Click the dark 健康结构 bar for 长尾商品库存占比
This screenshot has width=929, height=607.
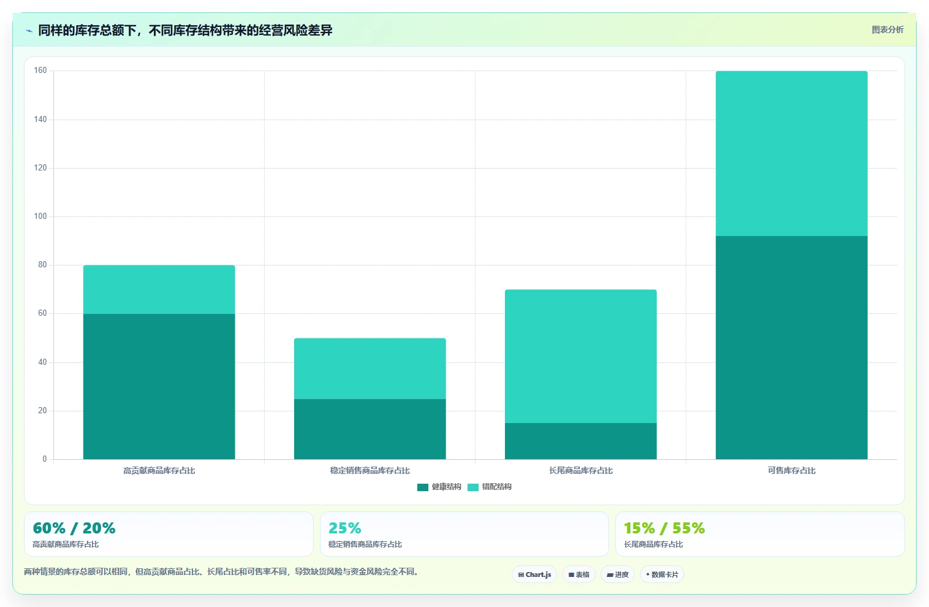coord(581,441)
